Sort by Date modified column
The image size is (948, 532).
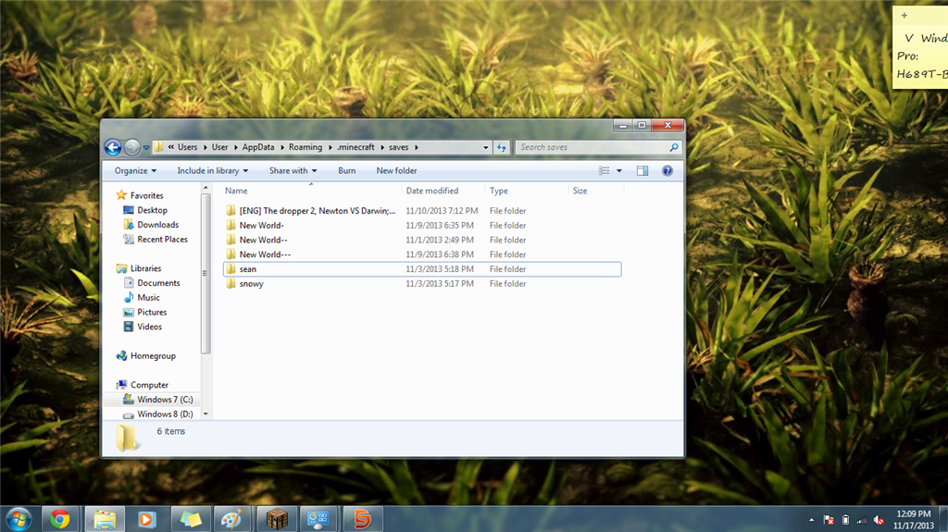(x=432, y=191)
